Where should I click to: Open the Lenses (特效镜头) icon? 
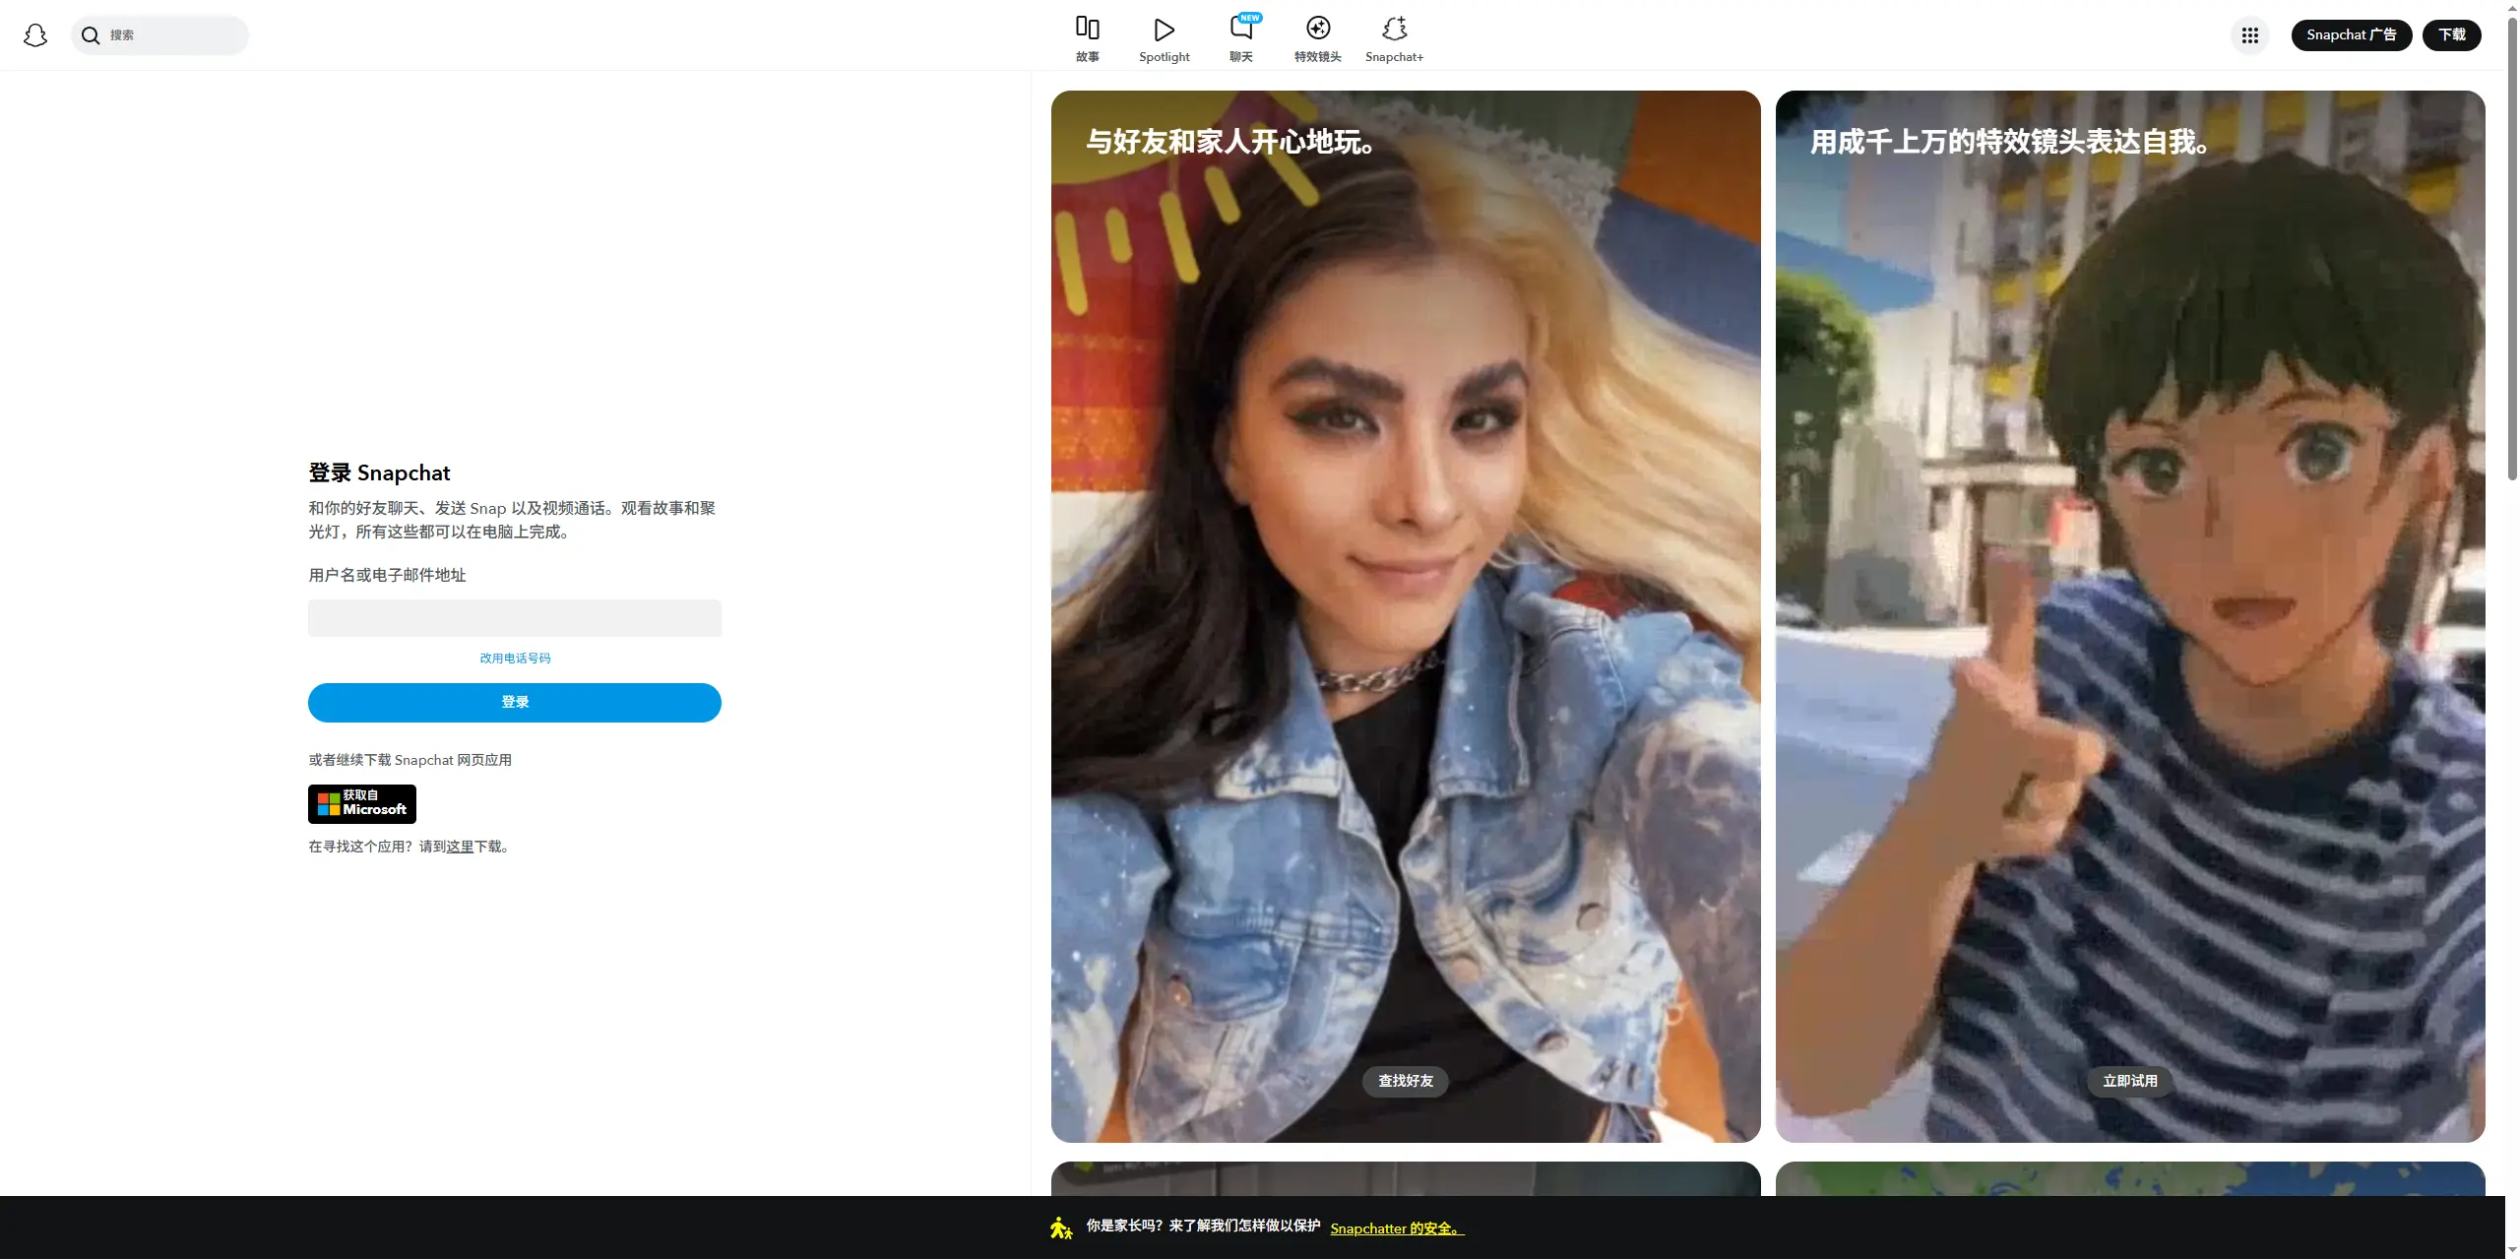pos(1317,29)
